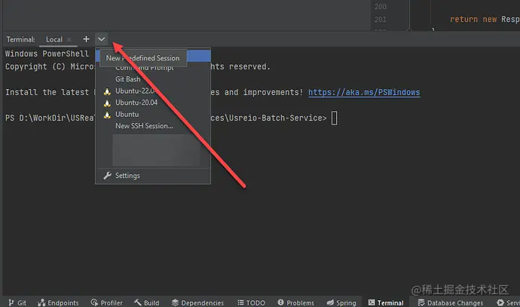Show the Dependencies tool window

coord(197,302)
